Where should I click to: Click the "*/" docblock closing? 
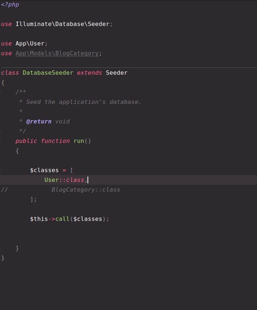(x=22, y=131)
